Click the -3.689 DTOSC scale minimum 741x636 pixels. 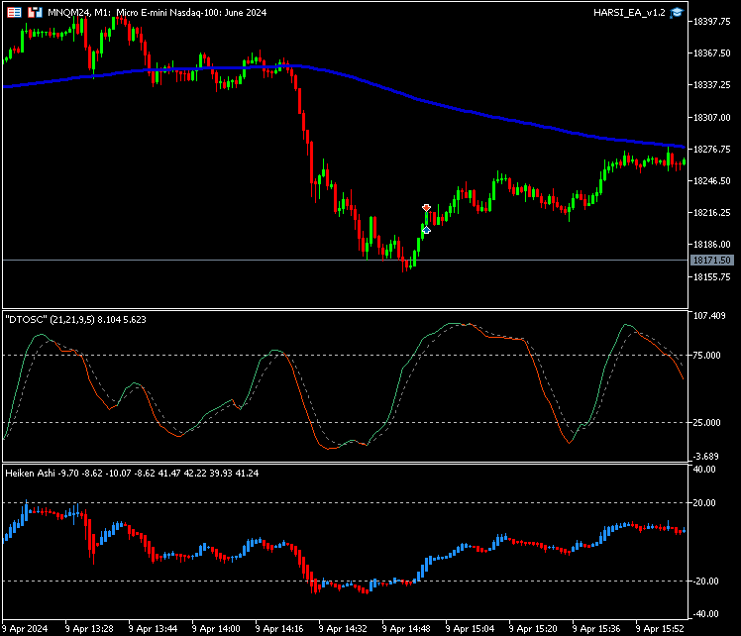click(x=705, y=457)
